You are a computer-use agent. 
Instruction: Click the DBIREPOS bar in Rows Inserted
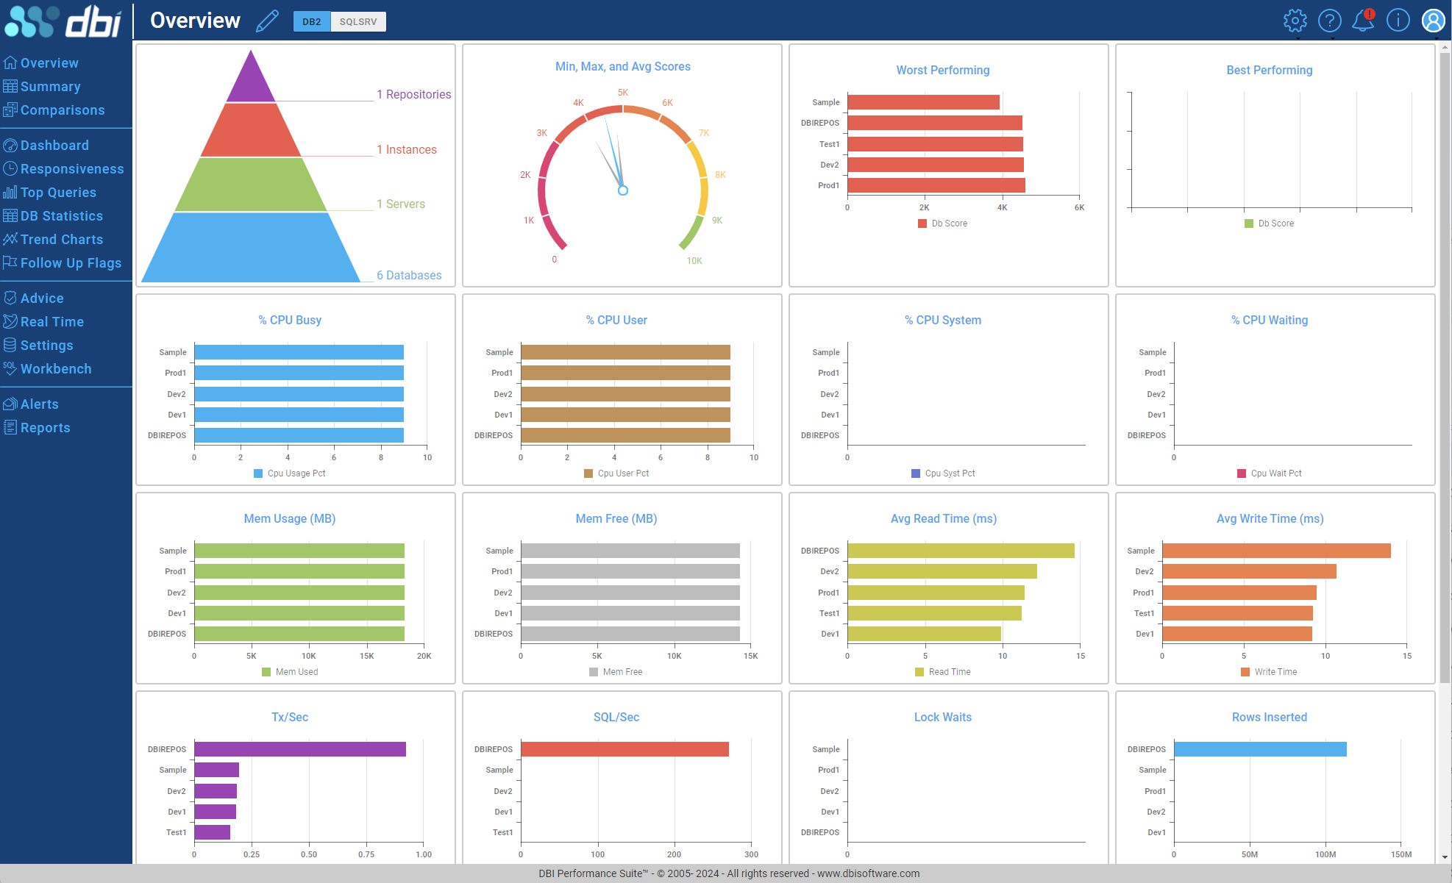(x=1261, y=749)
